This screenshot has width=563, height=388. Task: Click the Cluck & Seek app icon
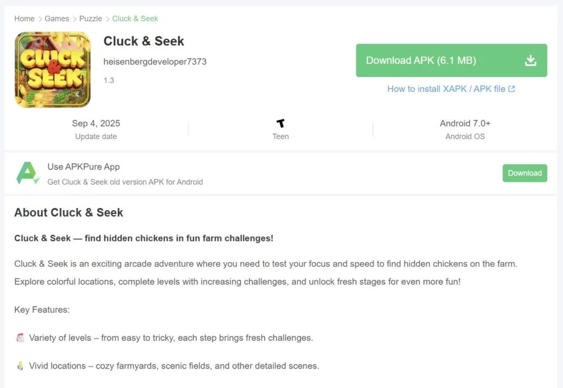point(53,69)
